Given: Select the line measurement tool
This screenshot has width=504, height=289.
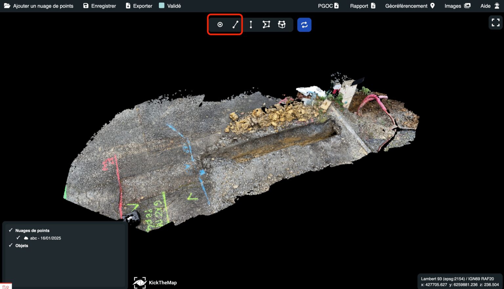Looking at the screenshot, I should pyautogui.click(x=235, y=24).
